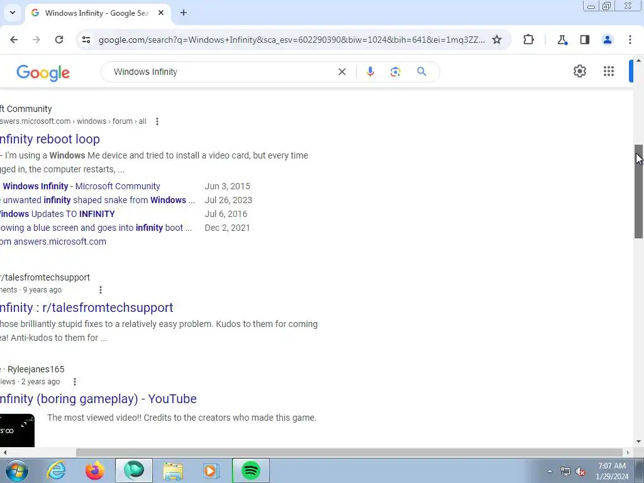Open the Extensions puzzle icon
This screenshot has width=644, height=483.
(528, 40)
